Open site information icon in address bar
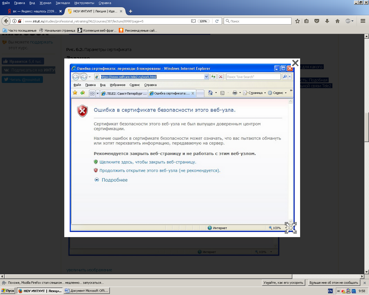This screenshot has width=369, height=295. coord(14,21)
